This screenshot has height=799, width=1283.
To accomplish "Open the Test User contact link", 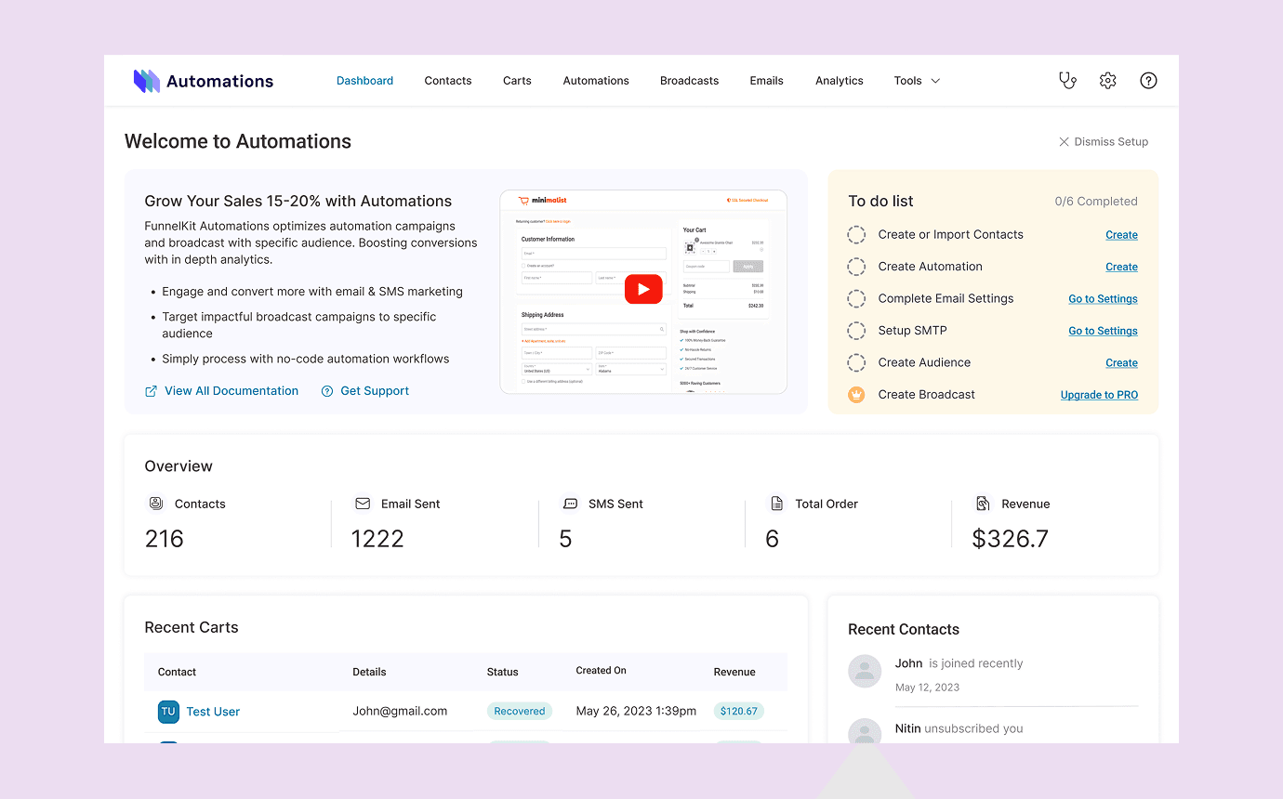I will click(x=213, y=712).
